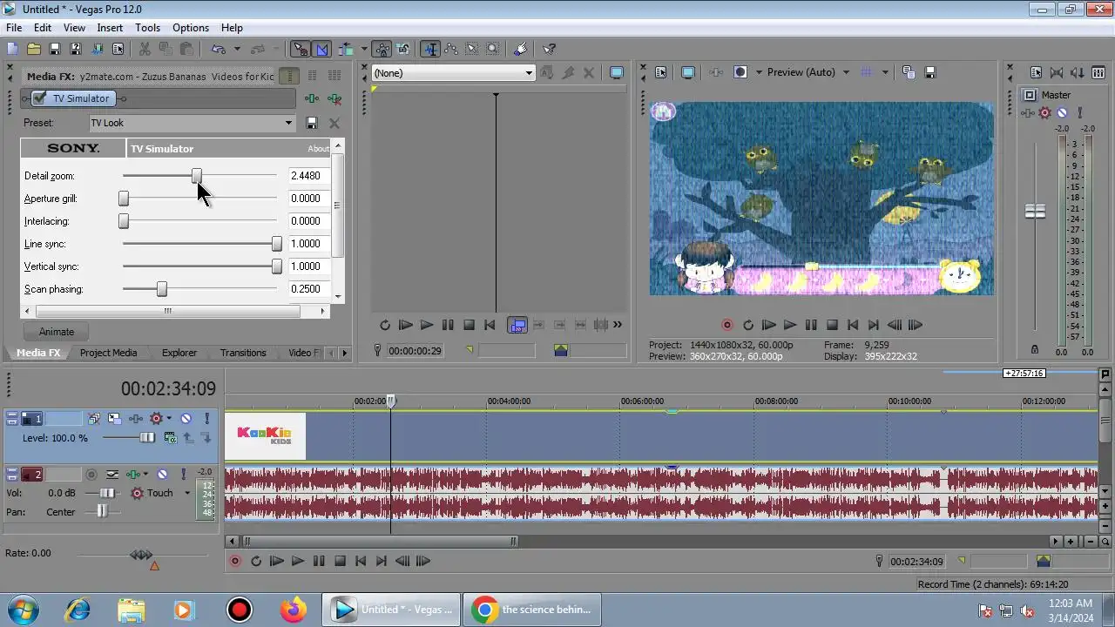Open the Insert menu
Viewport: 1115px width, 627px height.
click(x=110, y=28)
